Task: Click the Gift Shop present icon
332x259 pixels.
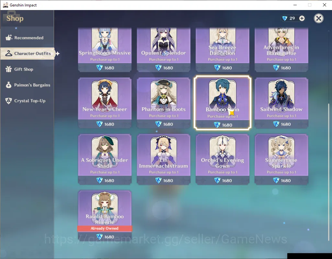Action: coord(8,69)
